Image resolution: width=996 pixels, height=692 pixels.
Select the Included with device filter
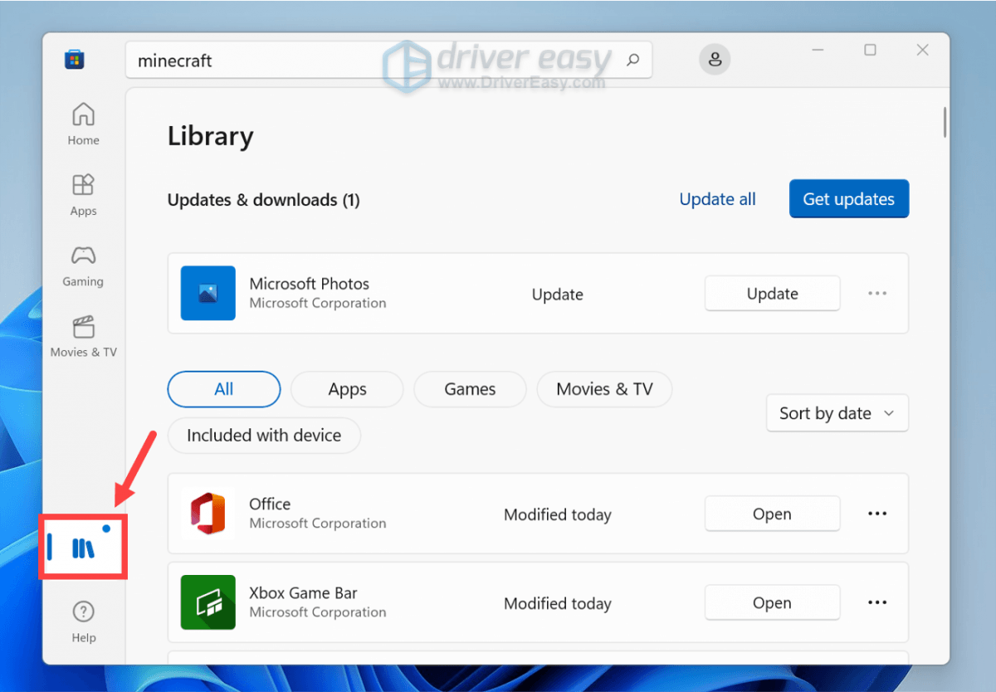click(264, 436)
